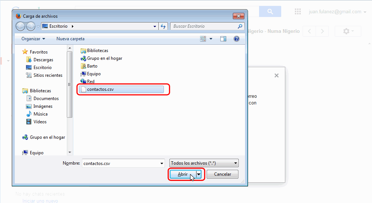Open the Gmail settings gear menu
Screen dimensions: 372x203
(348, 31)
